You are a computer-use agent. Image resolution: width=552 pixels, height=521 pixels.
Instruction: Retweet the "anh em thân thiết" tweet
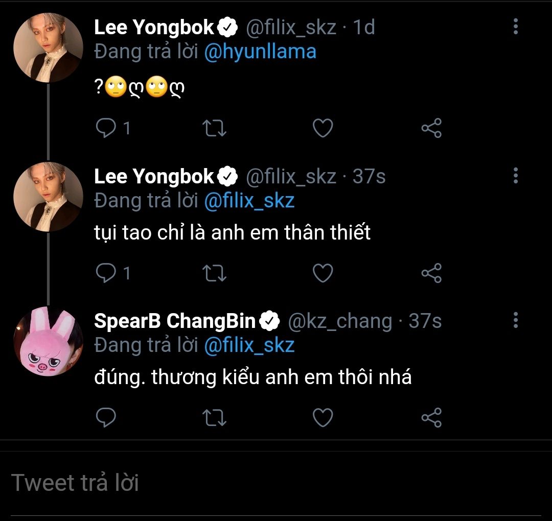coord(215,273)
